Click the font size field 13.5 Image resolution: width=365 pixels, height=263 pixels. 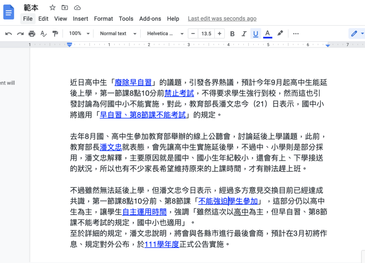click(x=206, y=33)
